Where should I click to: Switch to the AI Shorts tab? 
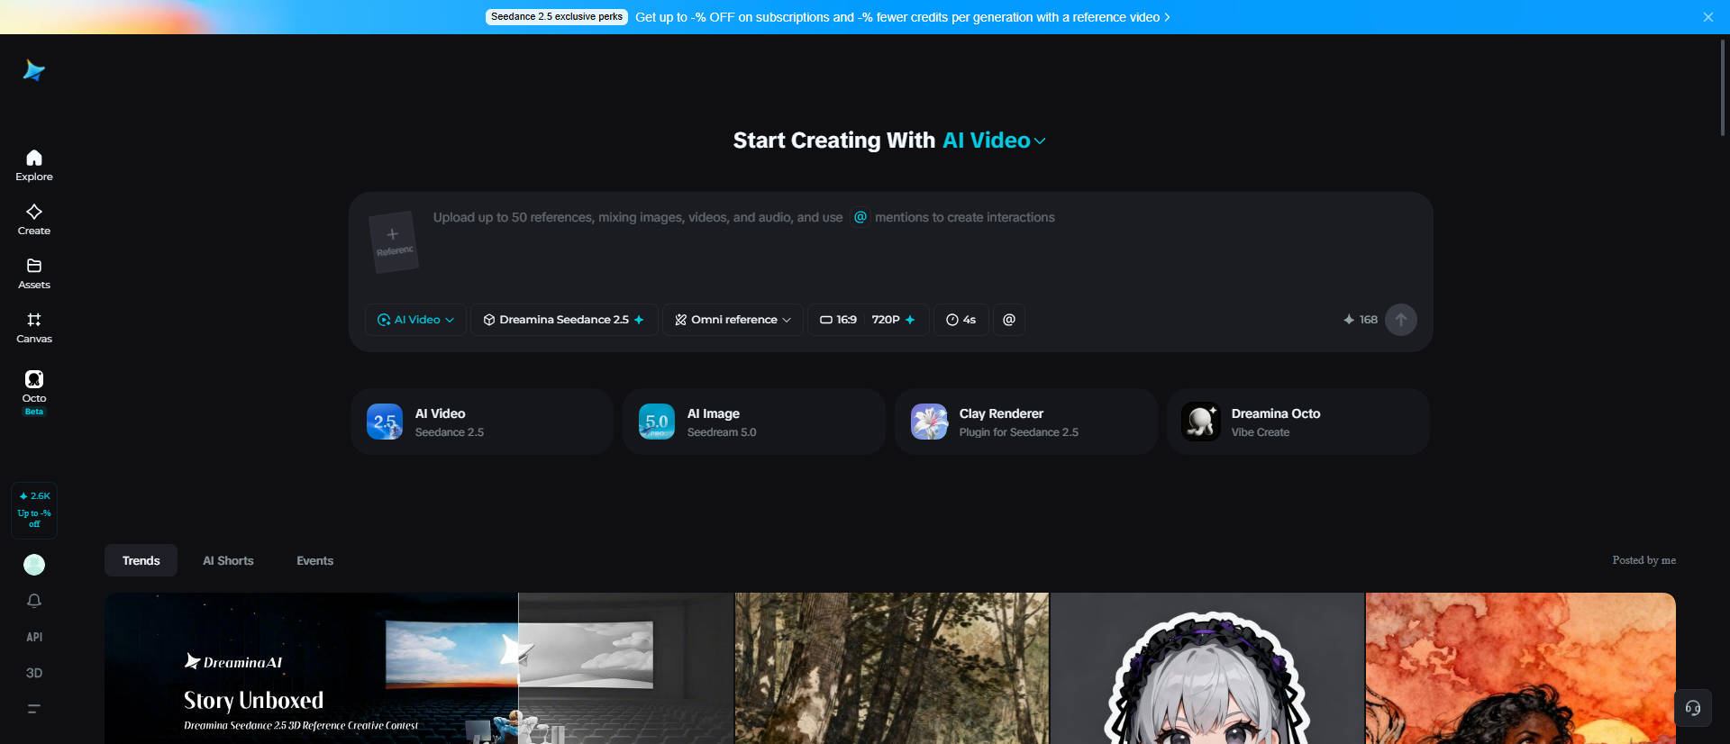228,560
